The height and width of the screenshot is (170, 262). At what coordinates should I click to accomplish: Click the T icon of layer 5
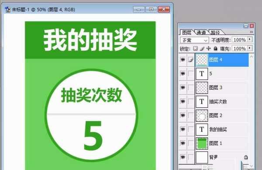point(202,74)
